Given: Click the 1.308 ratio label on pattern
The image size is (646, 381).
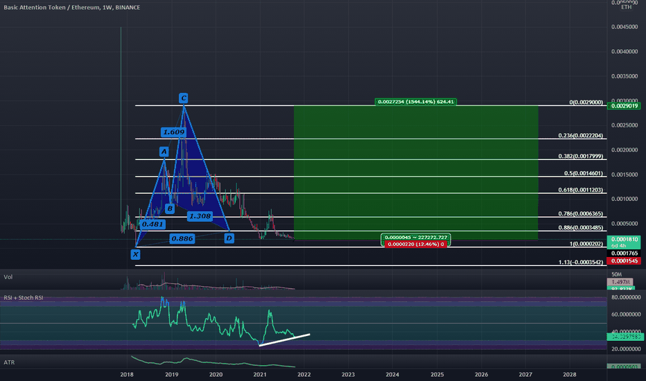Looking at the screenshot, I should point(200,216).
